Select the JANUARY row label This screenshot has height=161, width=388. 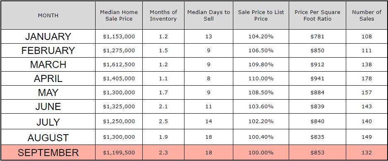48,36
